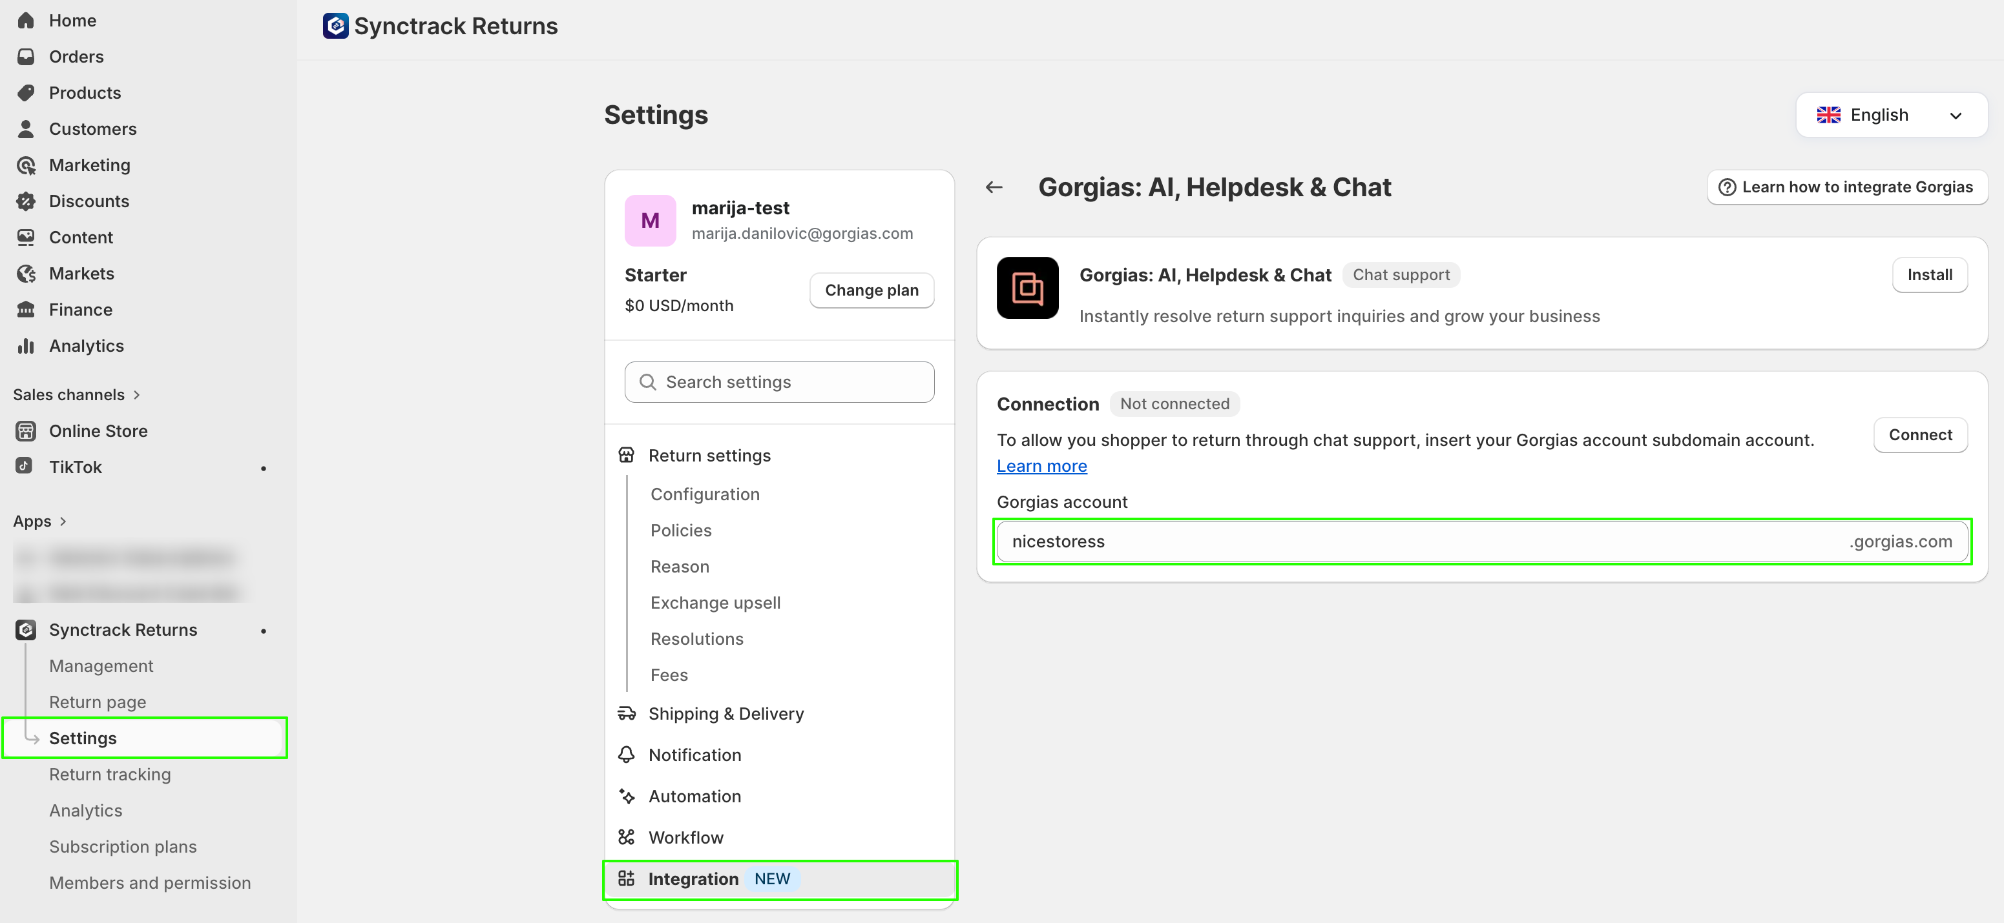Click the TikTok sales channel icon
Viewport: 2004px width, 923px height.
click(25, 466)
